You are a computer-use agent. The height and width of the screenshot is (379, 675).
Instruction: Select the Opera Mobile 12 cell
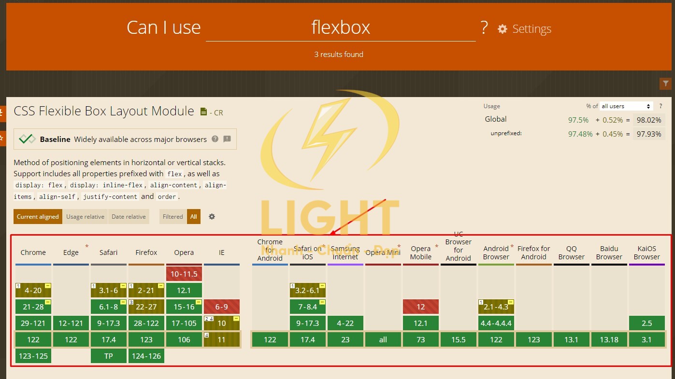421,307
